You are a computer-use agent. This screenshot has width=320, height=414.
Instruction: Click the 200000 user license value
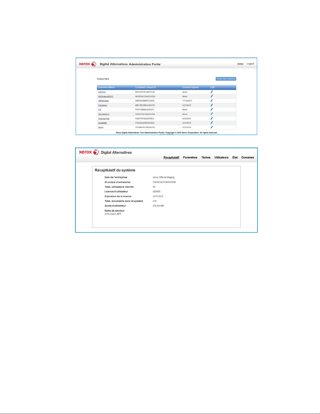[x=156, y=192]
